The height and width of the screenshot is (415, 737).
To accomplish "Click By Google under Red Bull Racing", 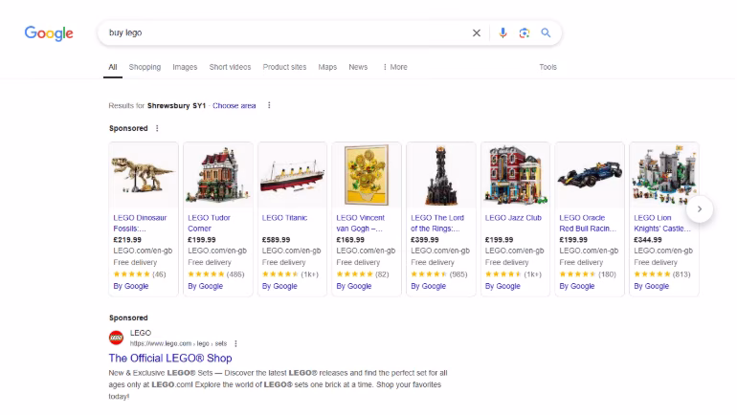I will click(x=577, y=286).
